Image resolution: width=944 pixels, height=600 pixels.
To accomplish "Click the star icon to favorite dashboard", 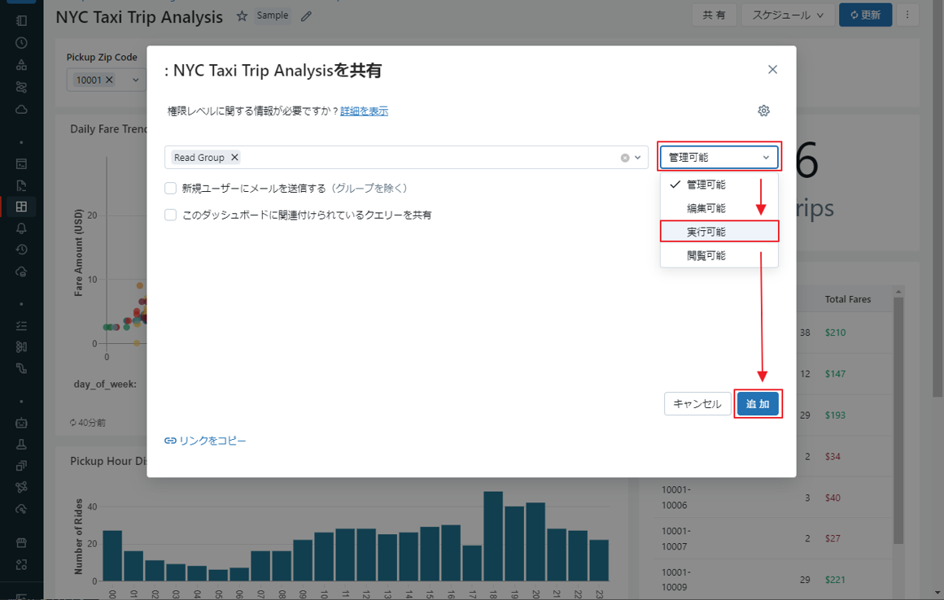I will [x=242, y=16].
